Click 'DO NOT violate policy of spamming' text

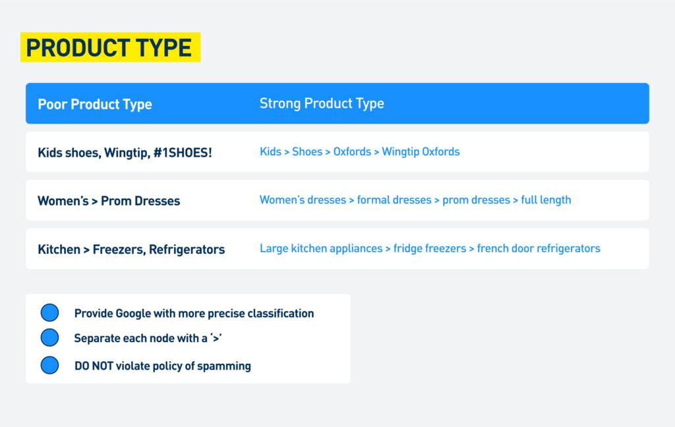coord(163,366)
